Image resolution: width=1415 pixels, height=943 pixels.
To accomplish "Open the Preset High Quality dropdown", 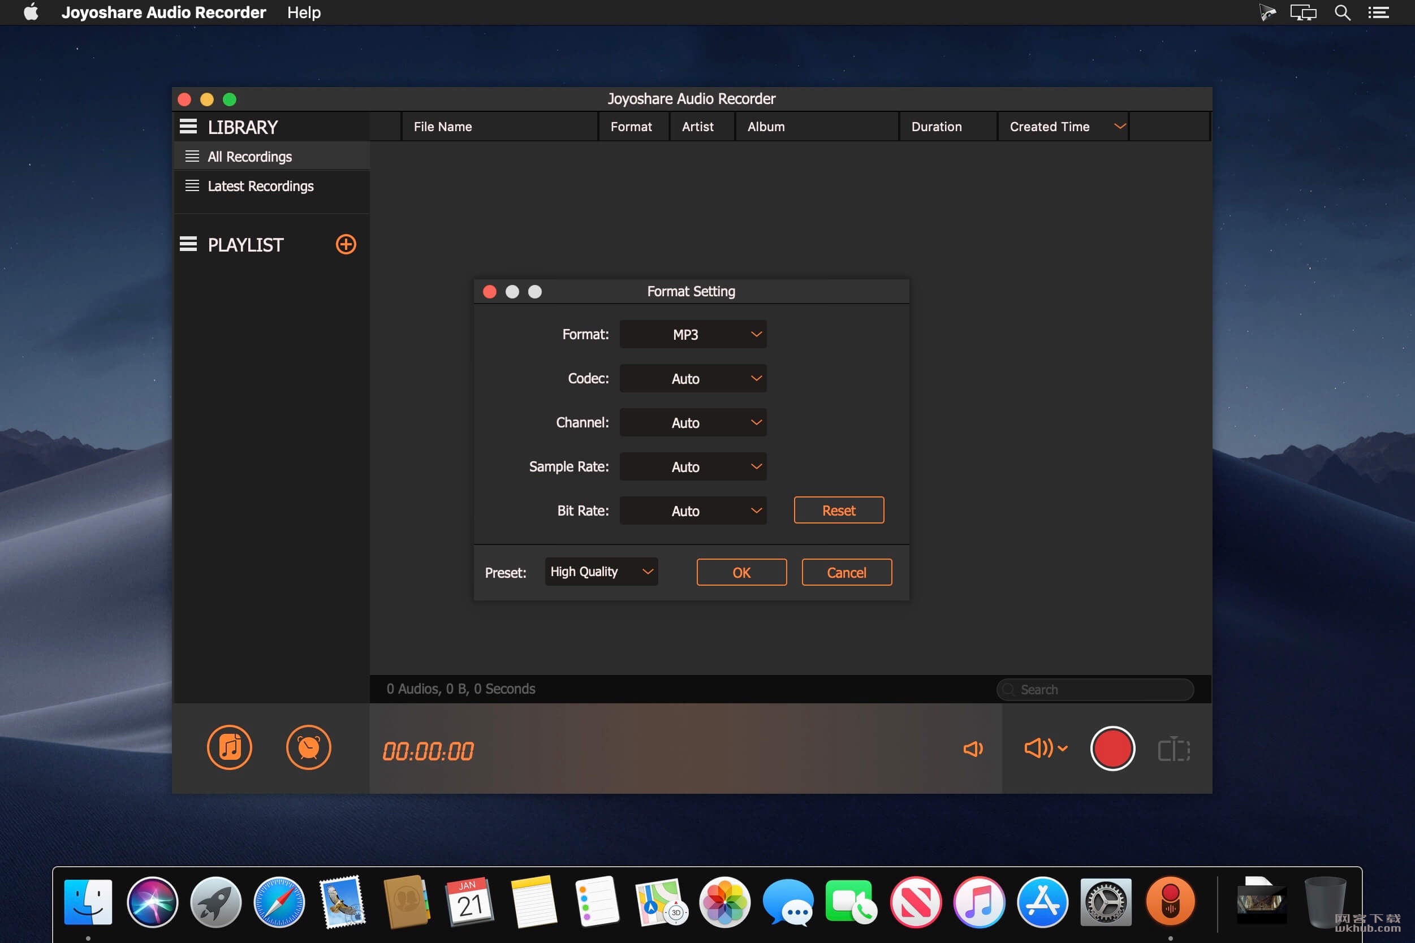I will pyautogui.click(x=601, y=572).
